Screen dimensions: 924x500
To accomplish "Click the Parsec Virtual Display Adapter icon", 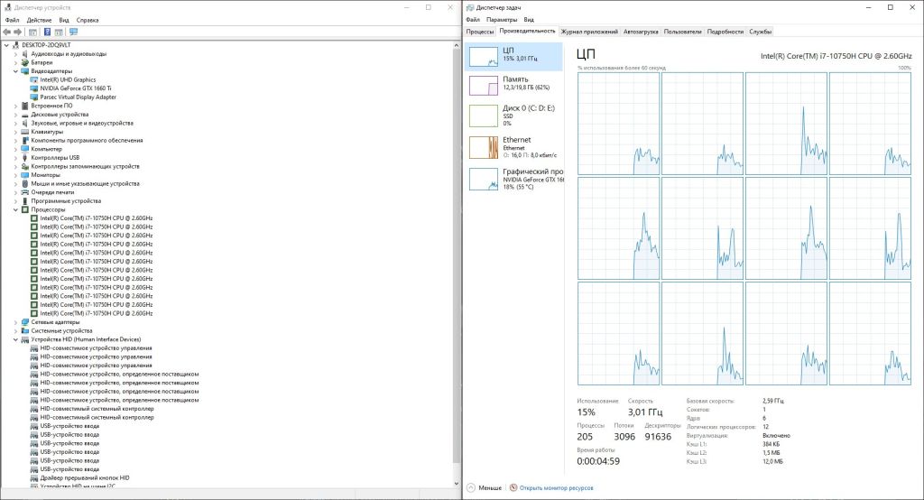I will [34, 97].
